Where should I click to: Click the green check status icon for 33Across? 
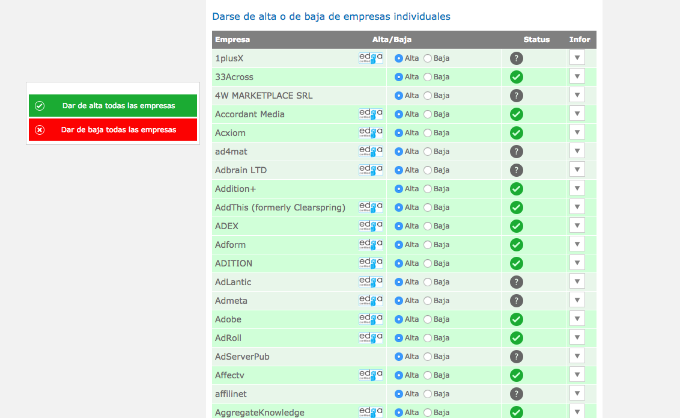click(516, 77)
